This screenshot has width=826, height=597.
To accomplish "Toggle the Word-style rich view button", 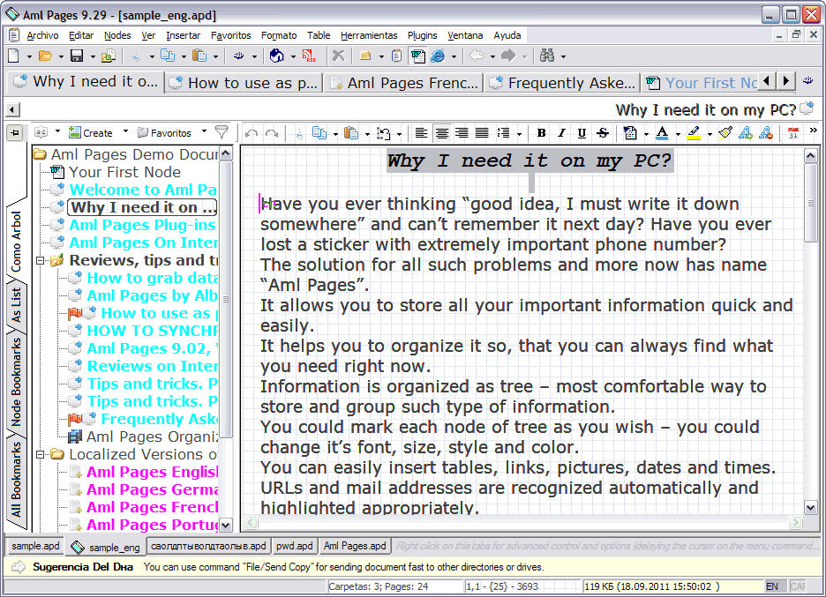I will point(418,56).
